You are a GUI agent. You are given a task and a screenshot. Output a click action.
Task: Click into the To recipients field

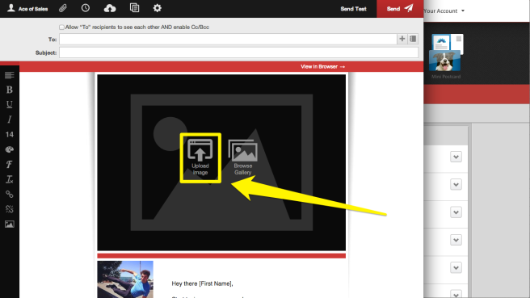point(228,40)
